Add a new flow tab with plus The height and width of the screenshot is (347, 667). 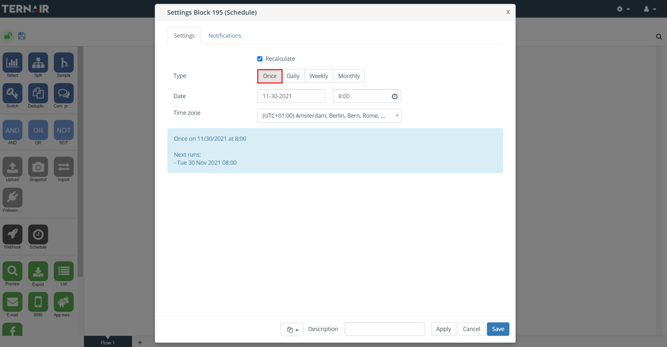pyautogui.click(x=140, y=342)
